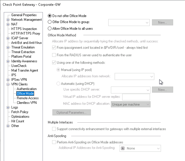This screenshot has height=161, width=185.
Task: Expand ICAP Server tree node
Action: pyautogui.click(x=8, y=38)
